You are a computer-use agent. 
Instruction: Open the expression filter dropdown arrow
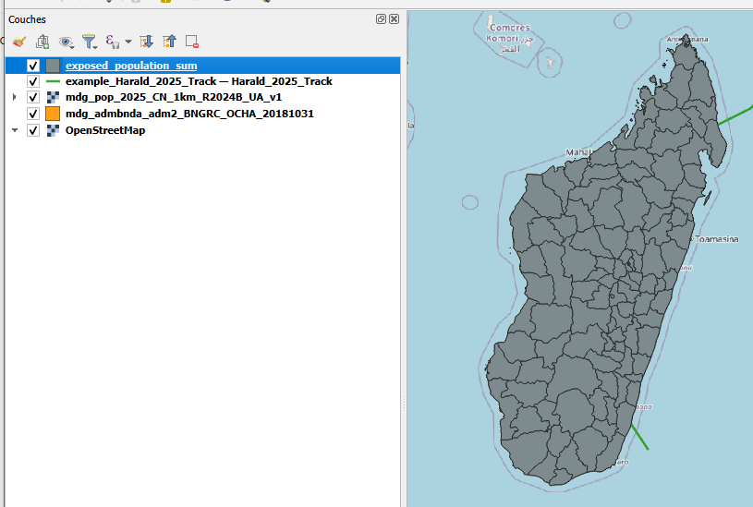(x=128, y=42)
